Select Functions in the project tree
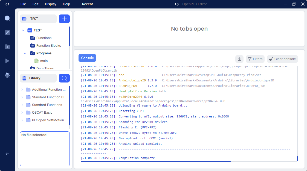The image size is (307, 171). 44,38
